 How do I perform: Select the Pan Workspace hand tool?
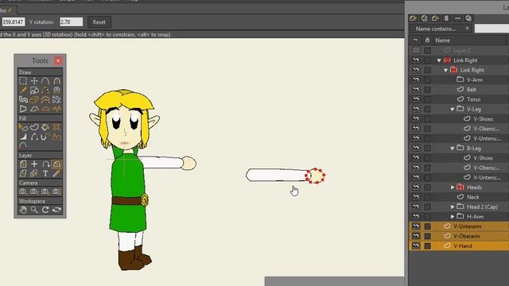point(23,210)
